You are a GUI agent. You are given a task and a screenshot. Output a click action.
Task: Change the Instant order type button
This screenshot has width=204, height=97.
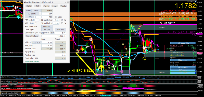[47, 30]
